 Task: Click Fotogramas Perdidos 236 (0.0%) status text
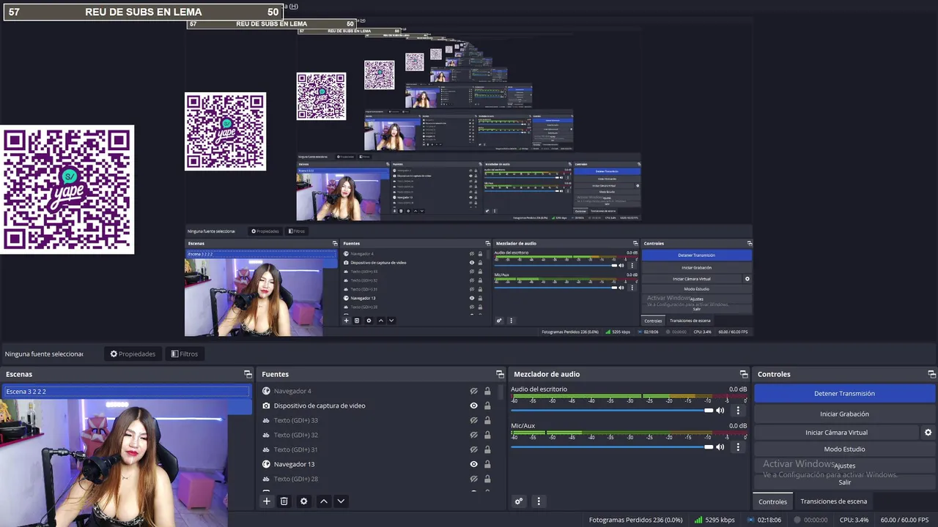[x=635, y=520]
